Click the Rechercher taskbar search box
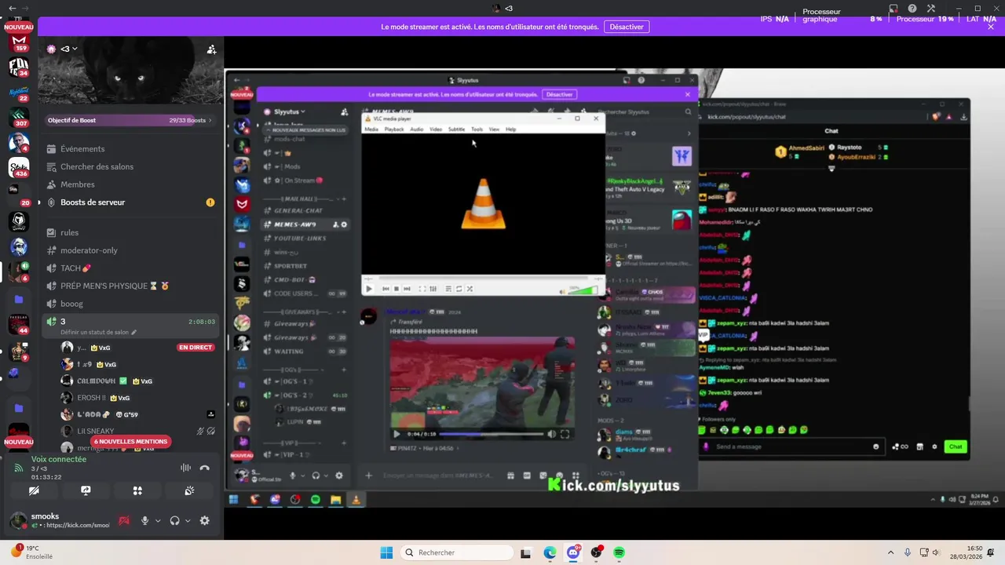The height and width of the screenshot is (565, 1005). [458, 552]
